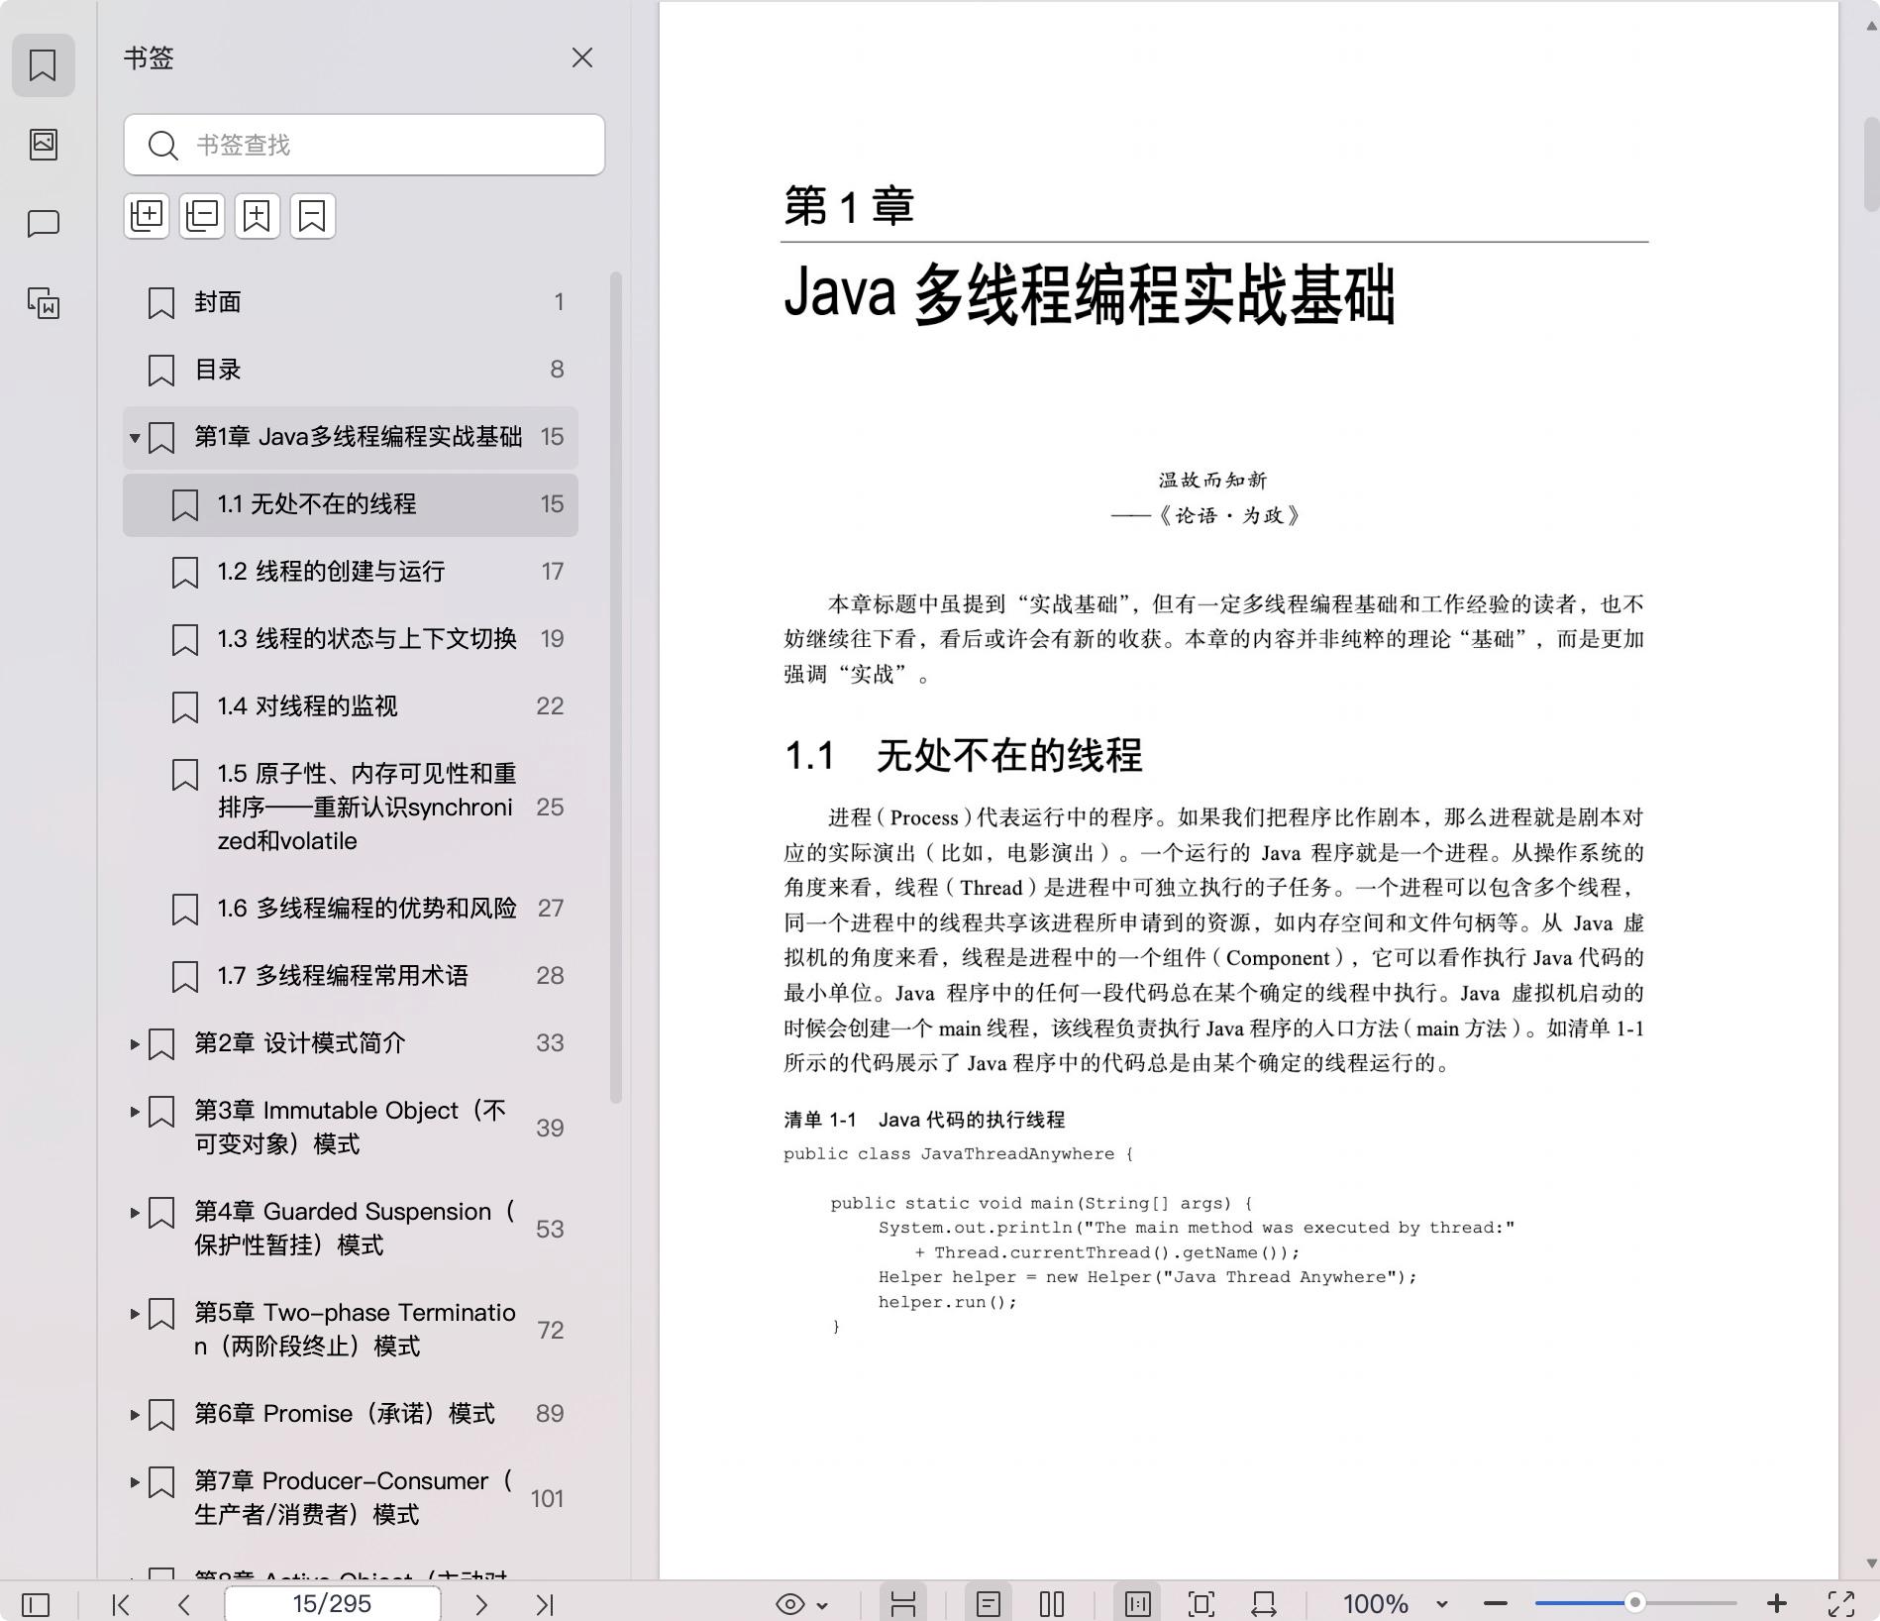Zoom out with the minus button
Screen dimensions: 1880x1621
(x=1496, y=1604)
